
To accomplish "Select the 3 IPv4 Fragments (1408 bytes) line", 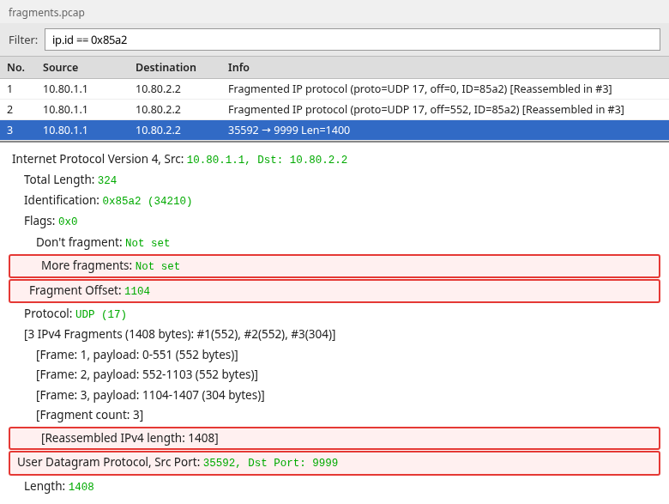I will [179, 334].
